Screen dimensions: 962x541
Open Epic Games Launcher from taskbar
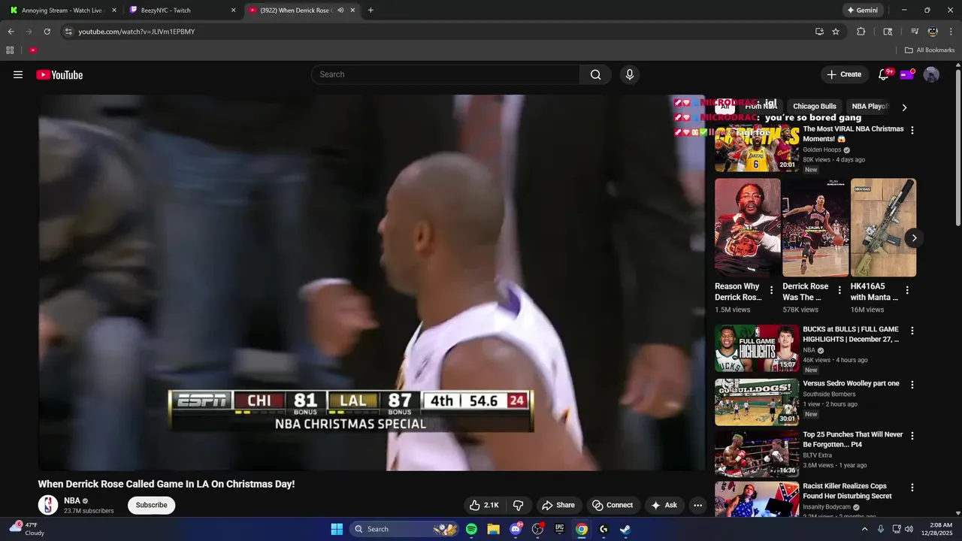559,529
